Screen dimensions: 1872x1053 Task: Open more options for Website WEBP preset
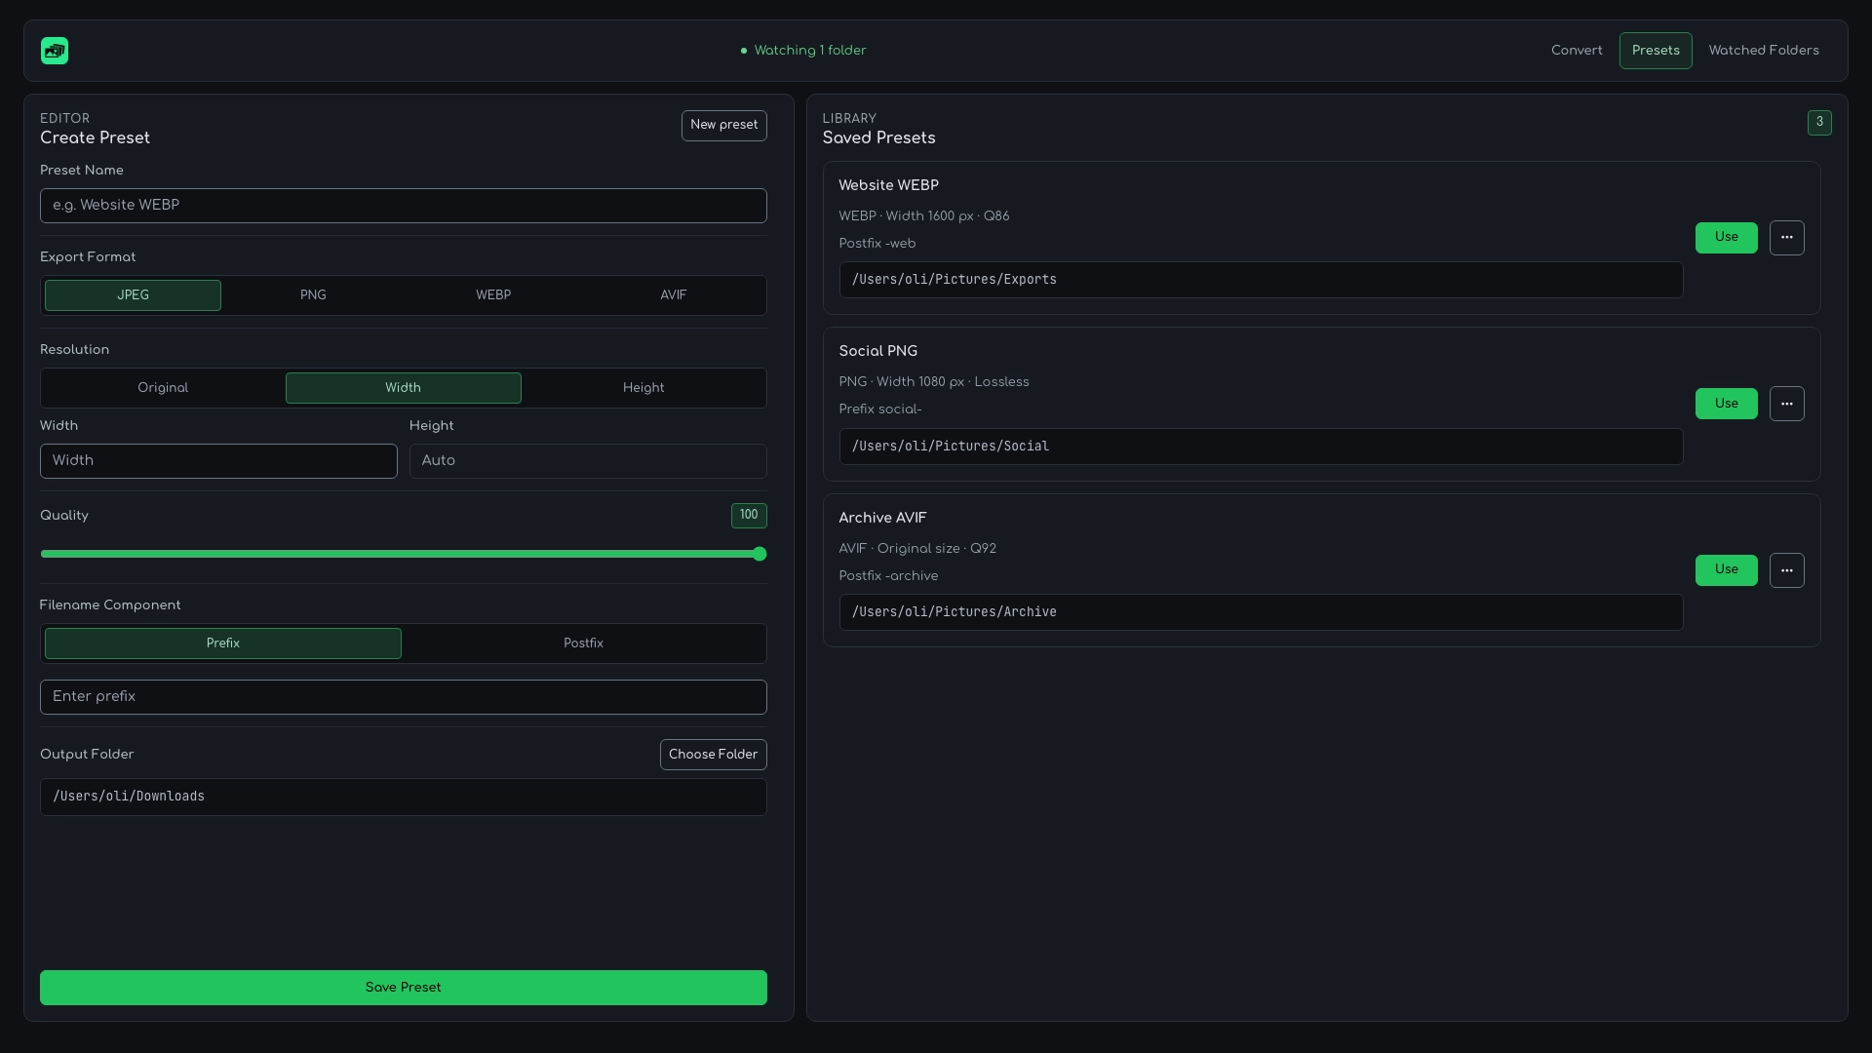pyautogui.click(x=1786, y=238)
